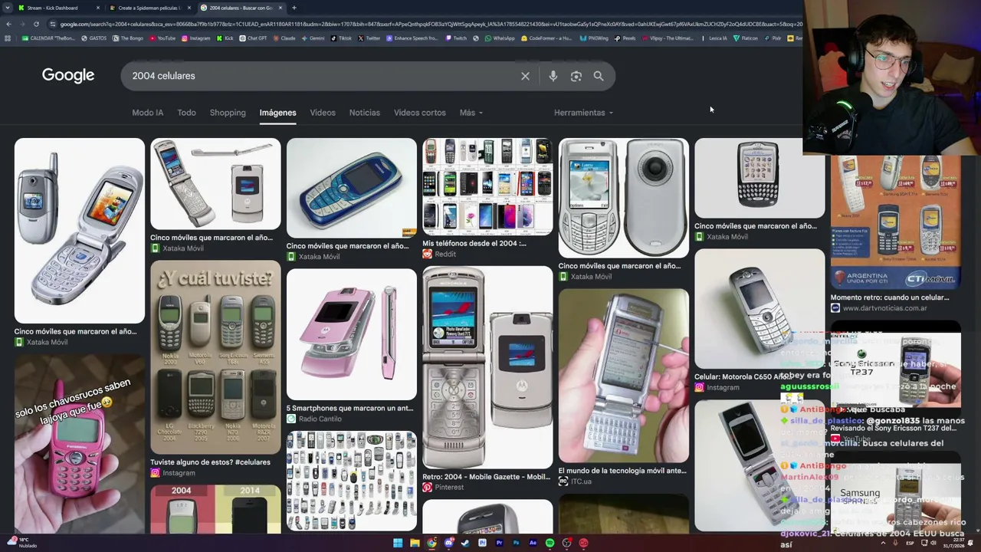Open the www.dartvnoticias.com.ar source link

tap(879, 308)
